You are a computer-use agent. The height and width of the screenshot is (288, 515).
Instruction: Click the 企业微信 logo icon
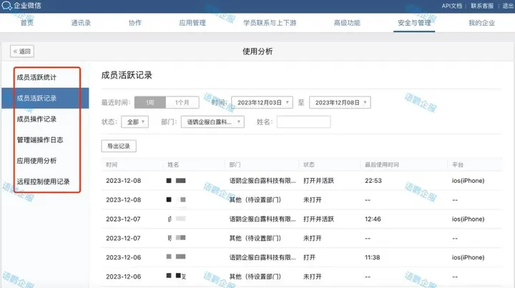[x=7, y=6]
